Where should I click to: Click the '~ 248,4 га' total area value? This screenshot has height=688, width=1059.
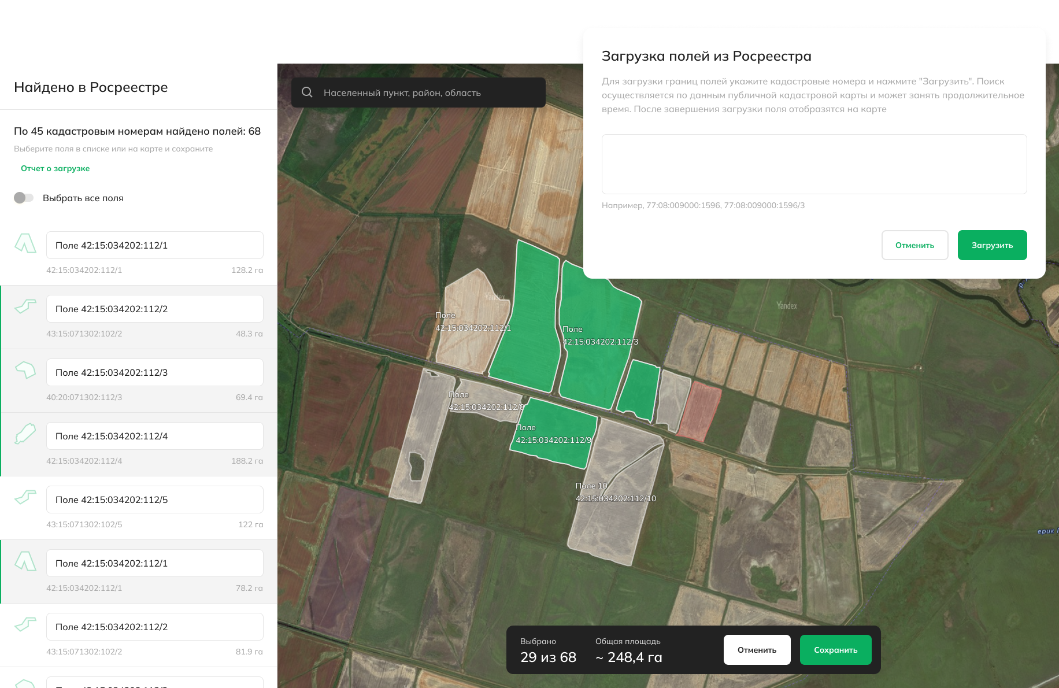(629, 657)
